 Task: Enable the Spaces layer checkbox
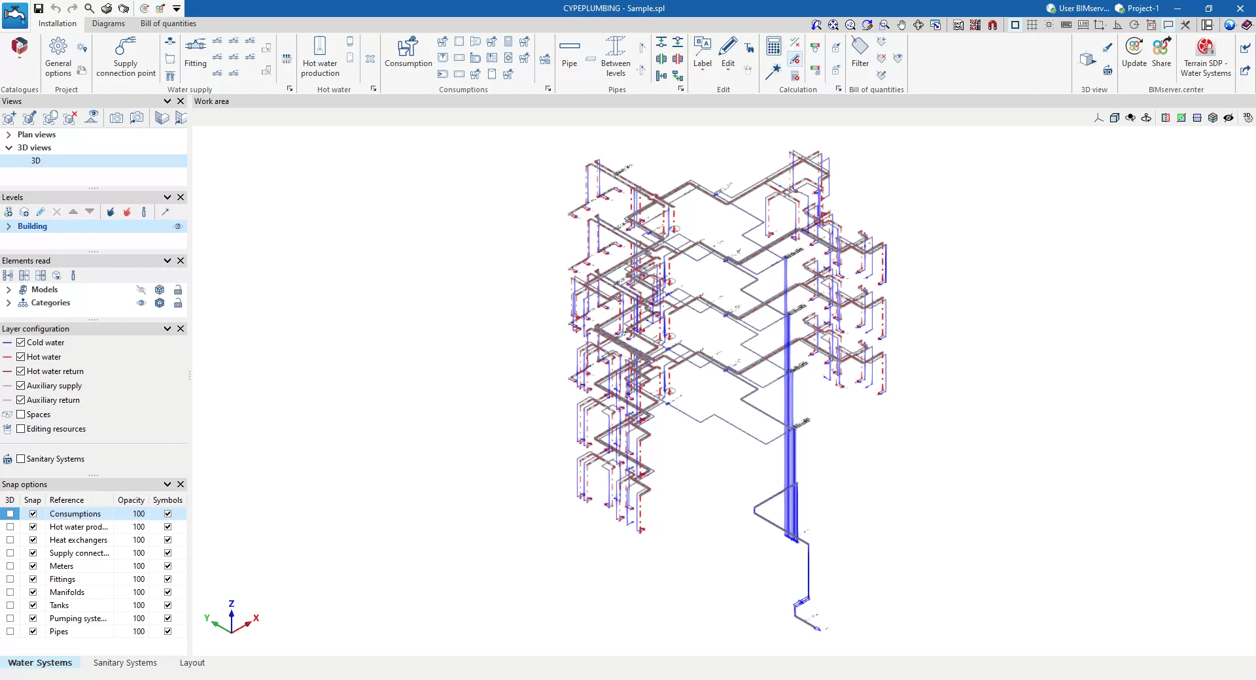pyautogui.click(x=21, y=415)
